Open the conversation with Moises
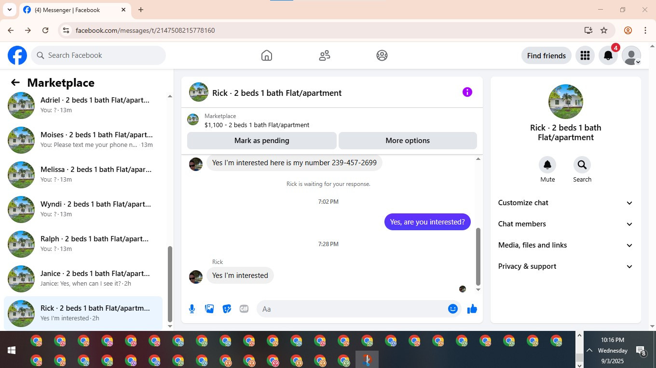 [83, 140]
